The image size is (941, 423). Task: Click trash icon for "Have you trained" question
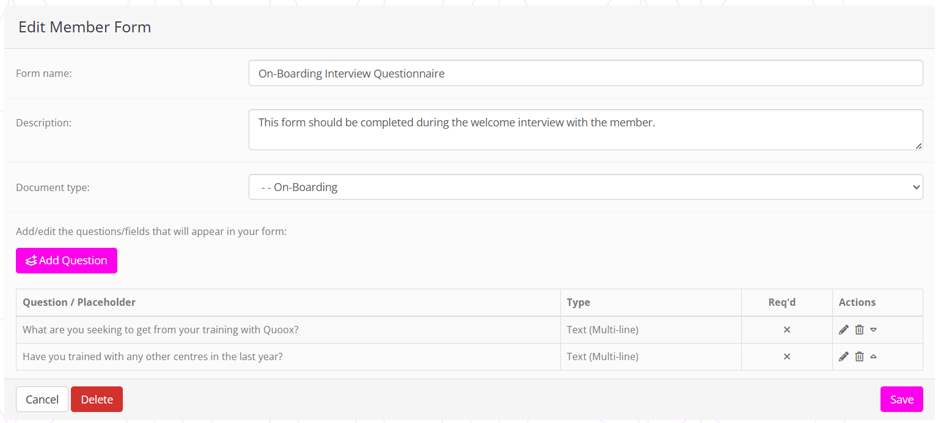(859, 356)
